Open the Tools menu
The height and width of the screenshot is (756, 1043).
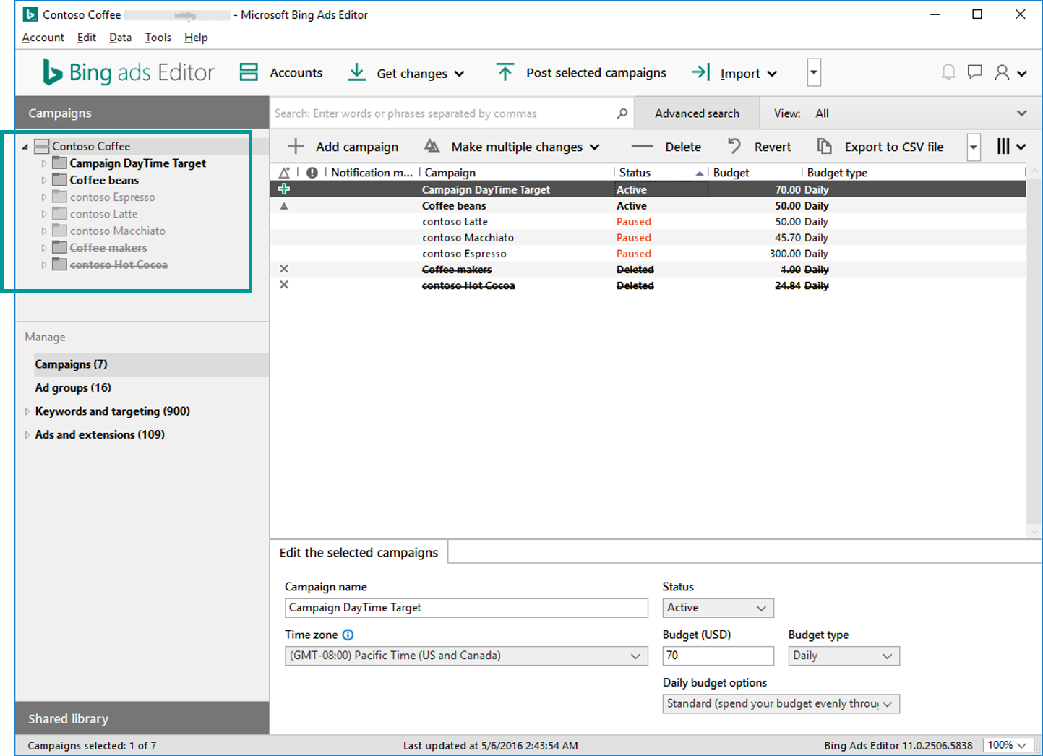click(158, 38)
